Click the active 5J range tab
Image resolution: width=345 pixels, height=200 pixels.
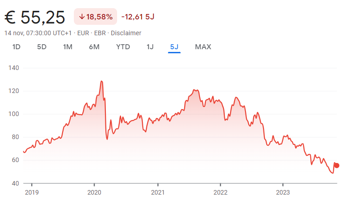tap(174, 47)
